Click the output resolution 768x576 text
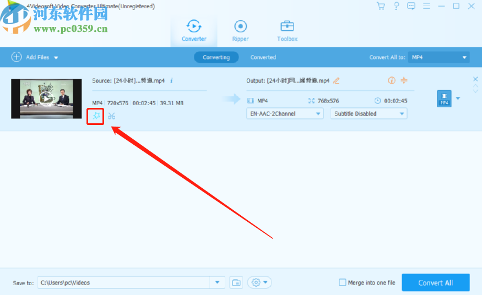The width and height of the screenshot is (482, 295). [328, 101]
